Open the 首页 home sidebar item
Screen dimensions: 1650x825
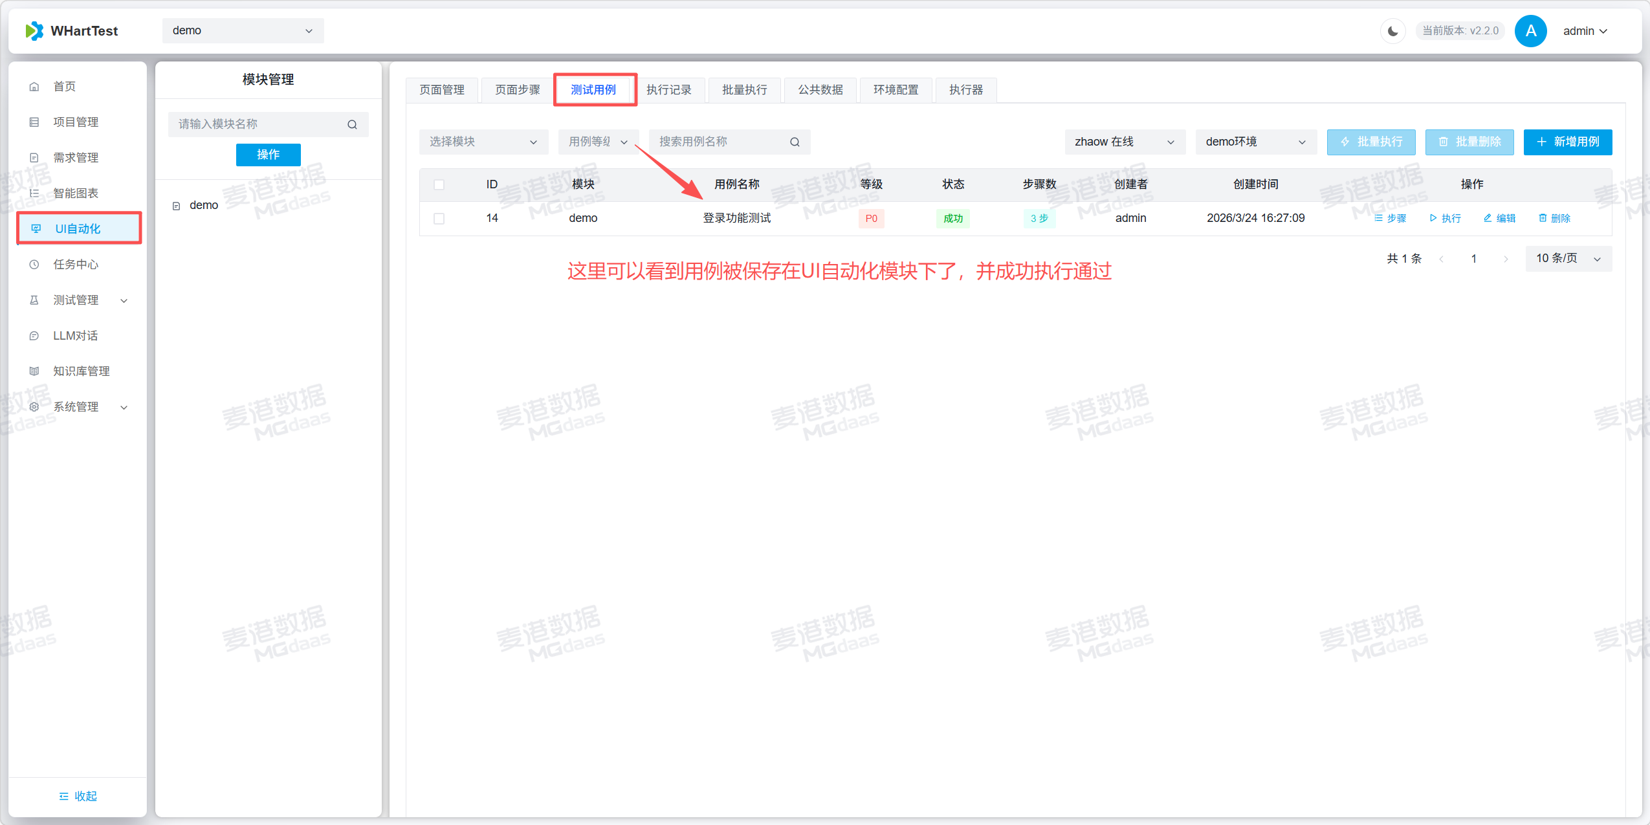click(x=65, y=87)
